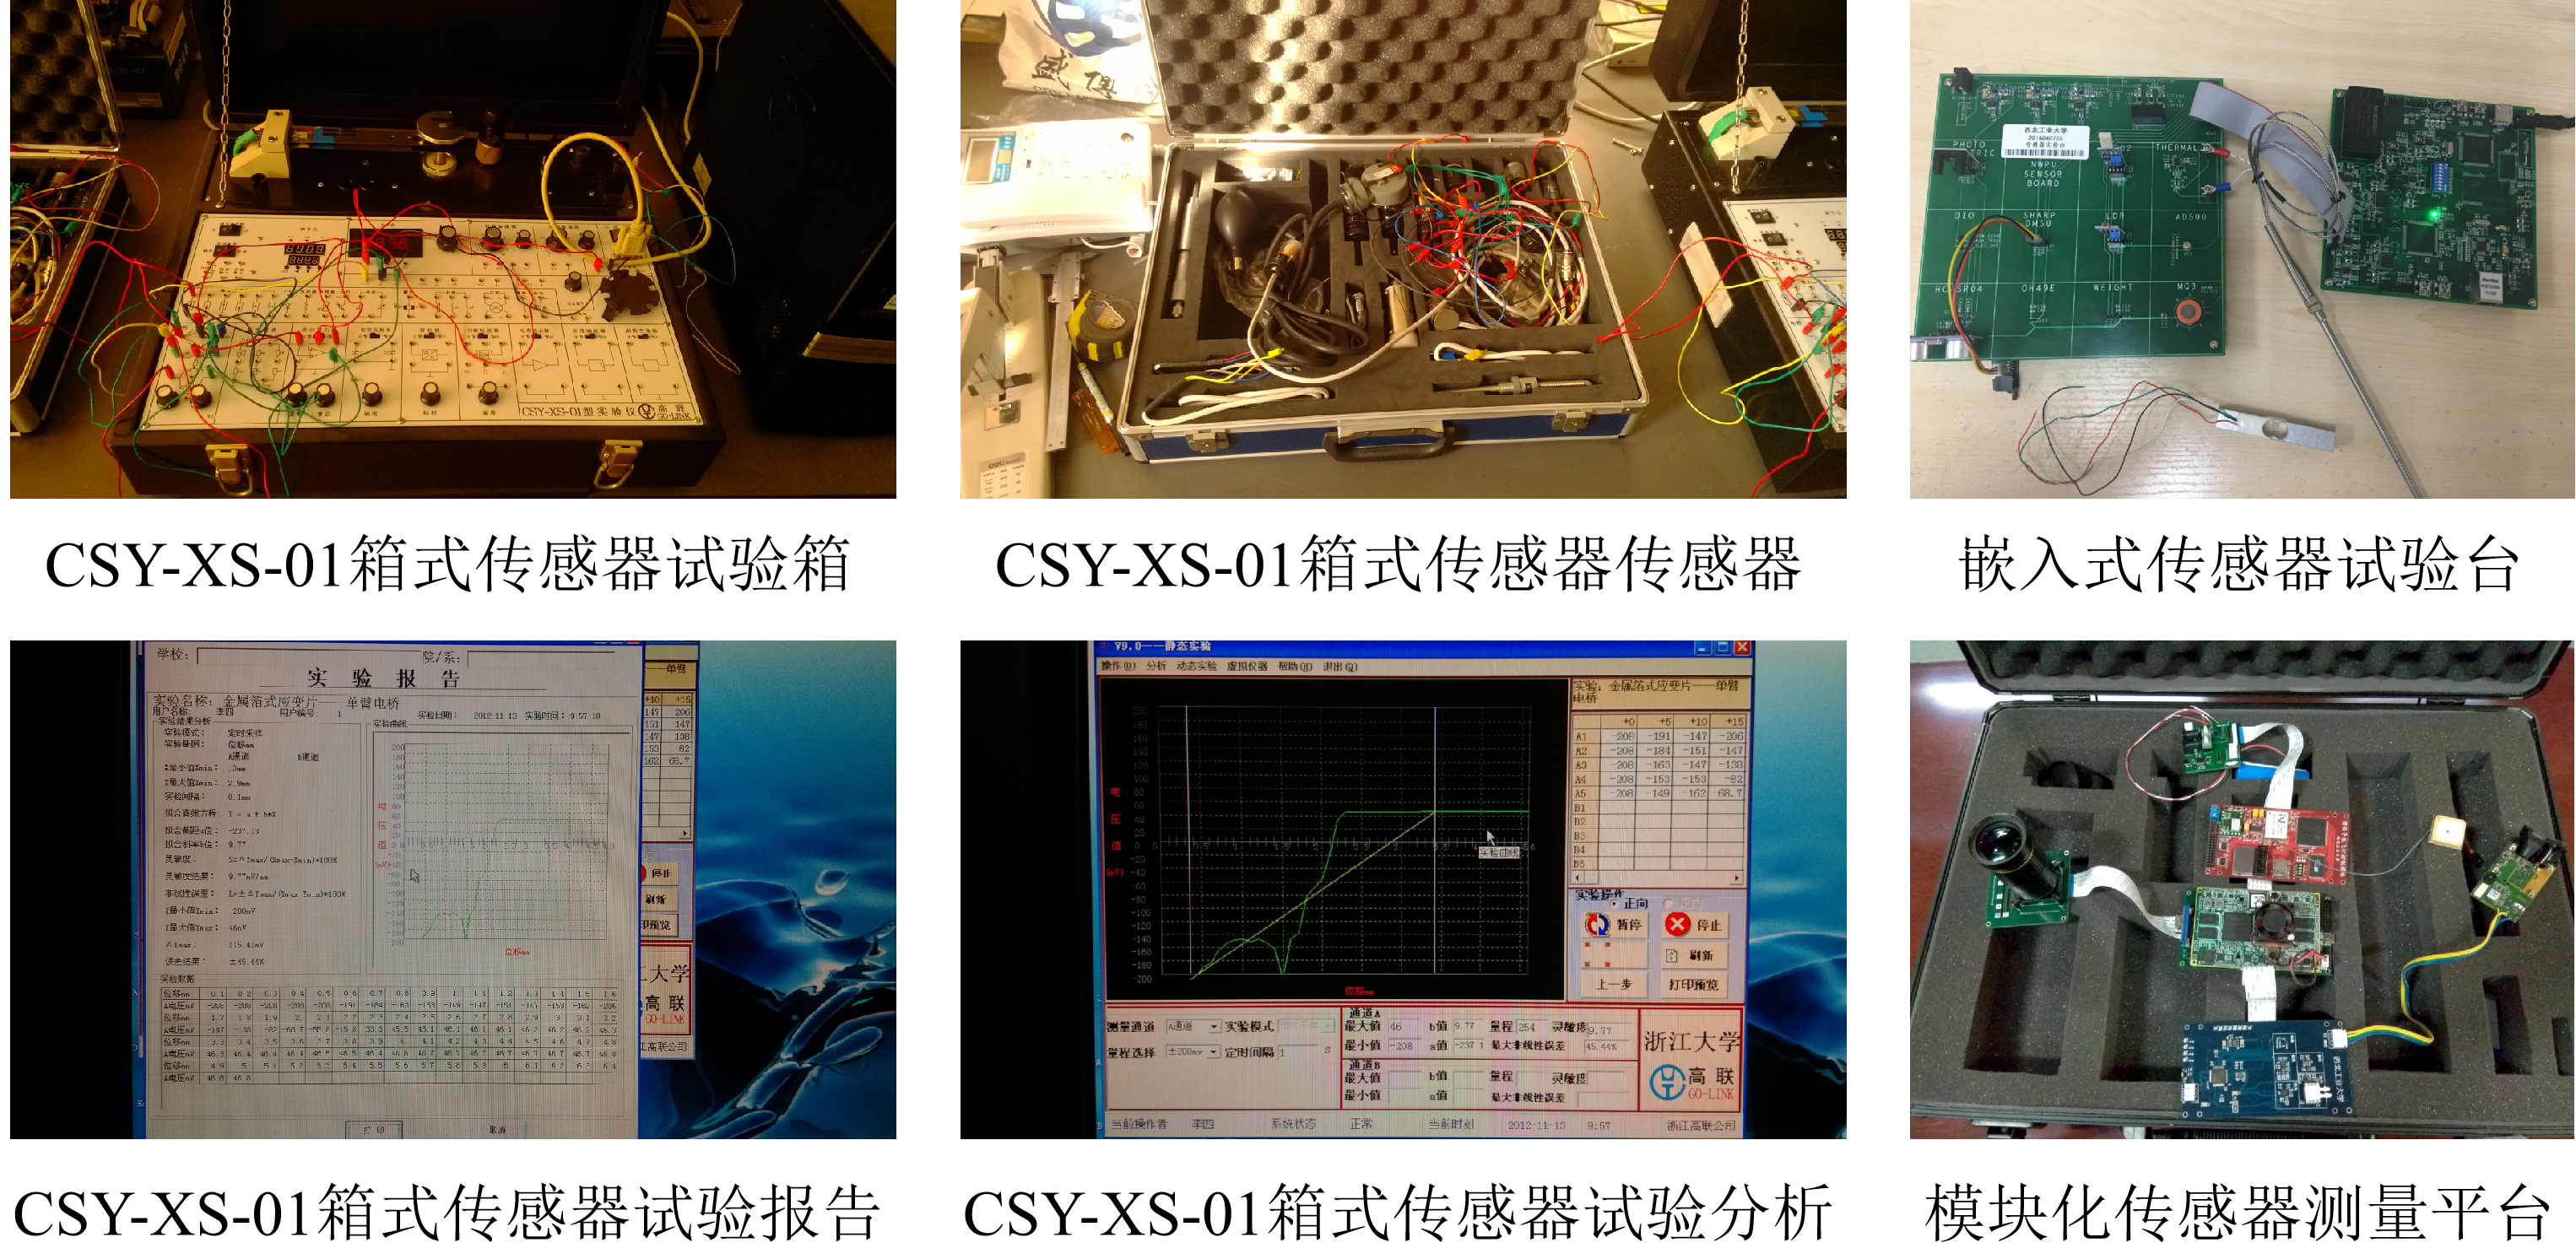
Task: Click the right scroll arrow under the B5 row
Action: [1736, 878]
